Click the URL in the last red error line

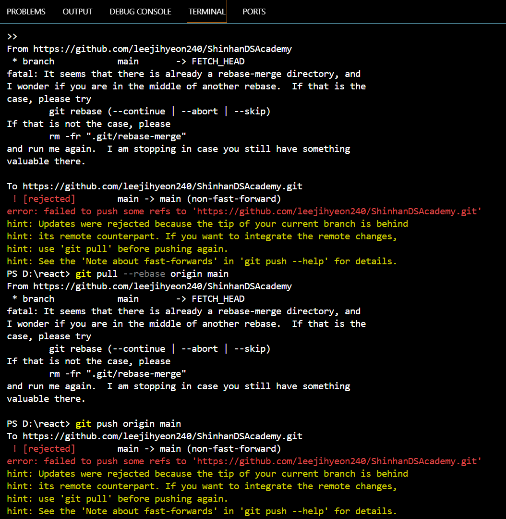[x=337, y=461]
